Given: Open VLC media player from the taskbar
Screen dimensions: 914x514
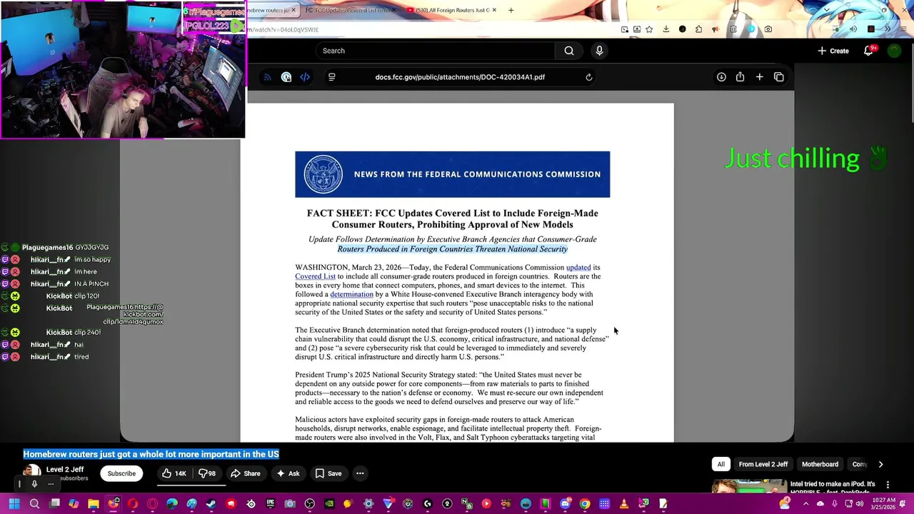Looking at the screenshot, I should [x=623, y=504].
